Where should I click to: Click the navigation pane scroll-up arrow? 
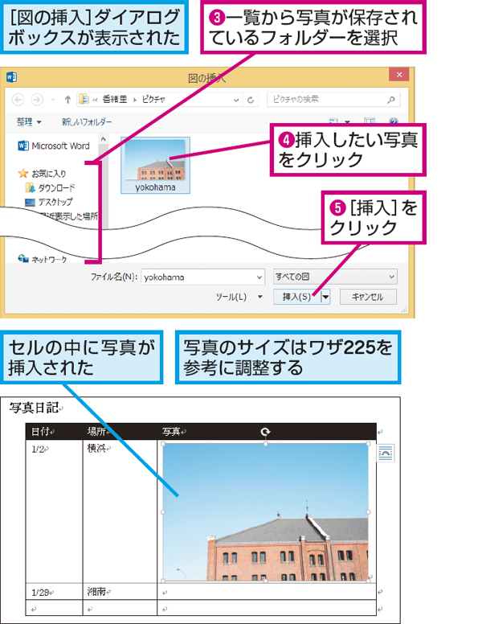coord(103,139)
